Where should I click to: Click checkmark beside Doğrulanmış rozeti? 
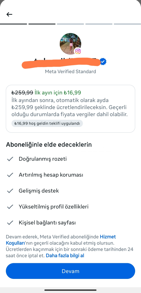pyautogui.click(x=10, y=159)
